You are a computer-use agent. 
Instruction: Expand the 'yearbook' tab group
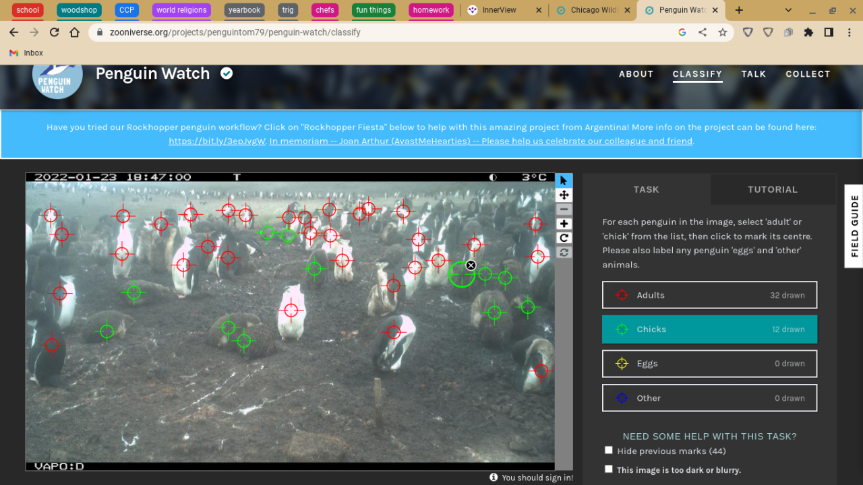(245, 10)
